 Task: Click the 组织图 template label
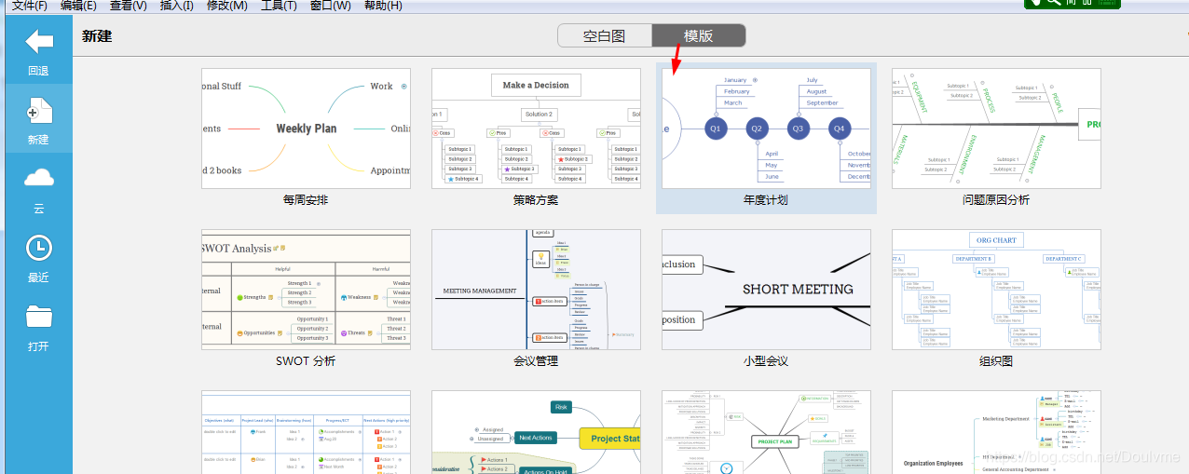[x=996, y=361]
